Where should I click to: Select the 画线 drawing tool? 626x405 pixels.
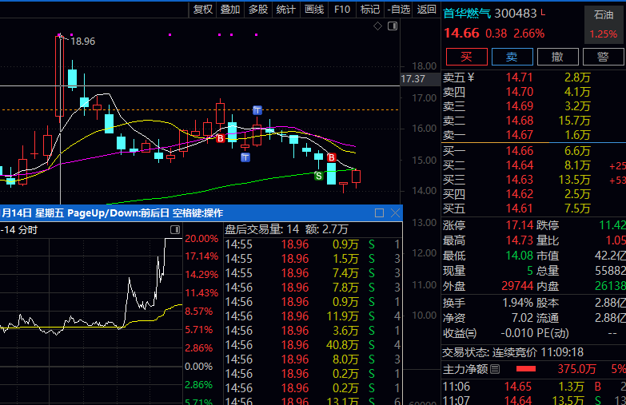click(313, 9)
